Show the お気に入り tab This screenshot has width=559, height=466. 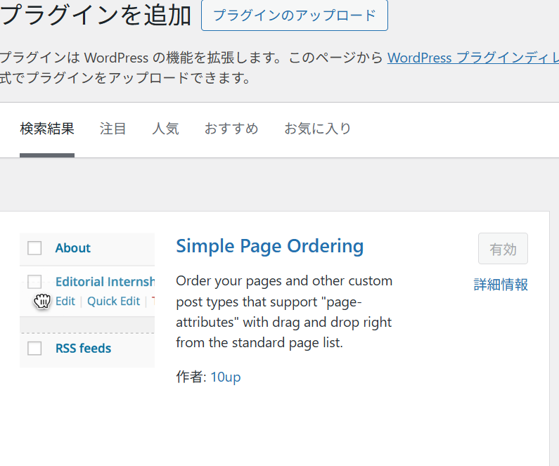click(x=317, y=129)
